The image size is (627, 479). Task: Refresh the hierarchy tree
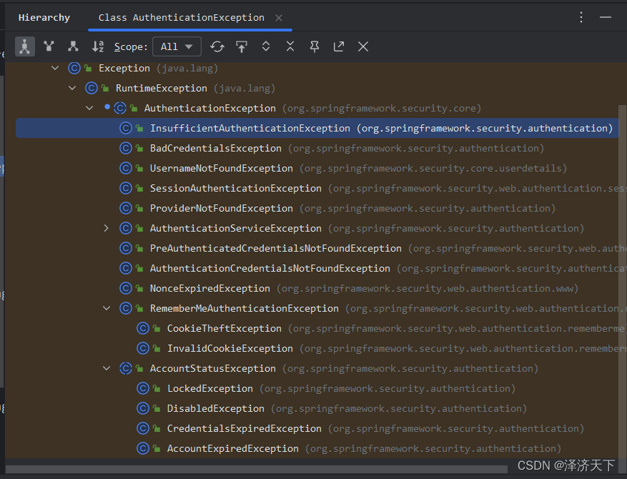[x=217, y=46]
